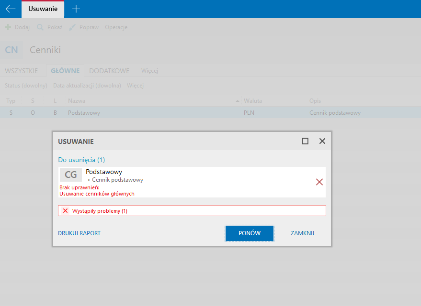
Task: Click the CN Cenniki module icon
Action: (x=11, y=50)
